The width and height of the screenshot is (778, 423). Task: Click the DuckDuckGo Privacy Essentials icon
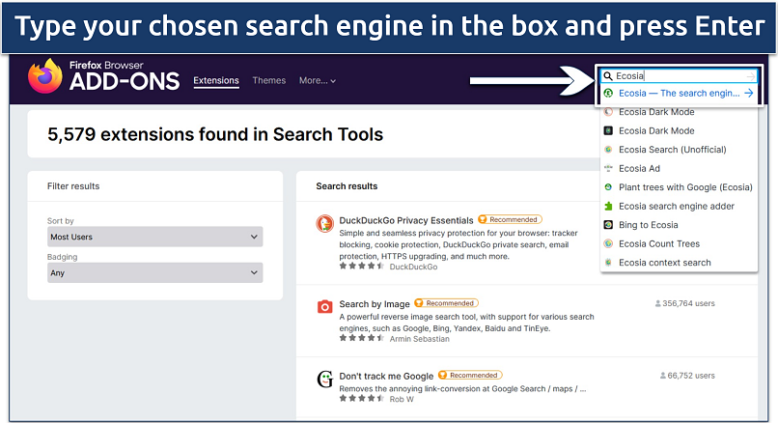point(325,225)
